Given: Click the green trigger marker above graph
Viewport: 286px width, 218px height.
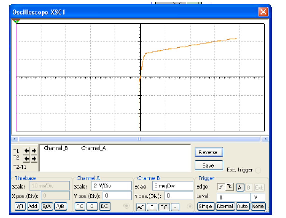Looking at the screenshot, I should [x=16, y=21].
